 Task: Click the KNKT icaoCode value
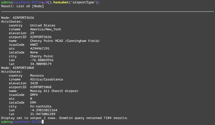[34, 45]
